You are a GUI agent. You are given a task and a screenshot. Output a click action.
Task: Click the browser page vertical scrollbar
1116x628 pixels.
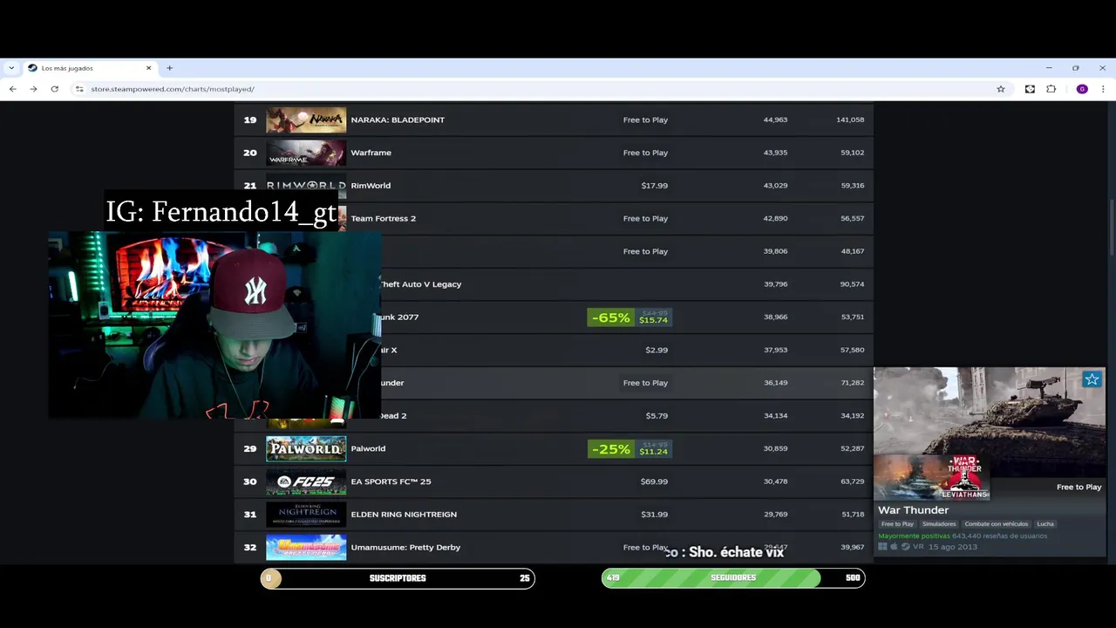pos(1111,227)
